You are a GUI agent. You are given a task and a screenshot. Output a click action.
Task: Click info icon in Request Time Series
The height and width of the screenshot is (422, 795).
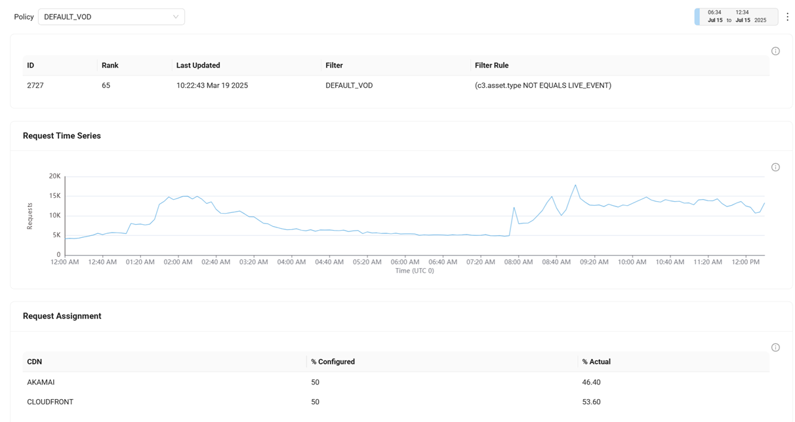click(x=775, y=167)
